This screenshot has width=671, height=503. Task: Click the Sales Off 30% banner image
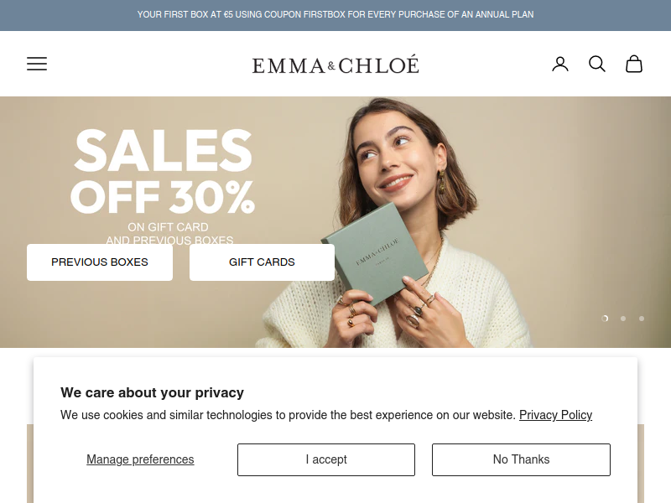(335, 222)
